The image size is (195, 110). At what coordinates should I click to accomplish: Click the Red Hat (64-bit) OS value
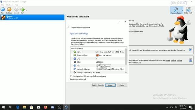point(105,55)
